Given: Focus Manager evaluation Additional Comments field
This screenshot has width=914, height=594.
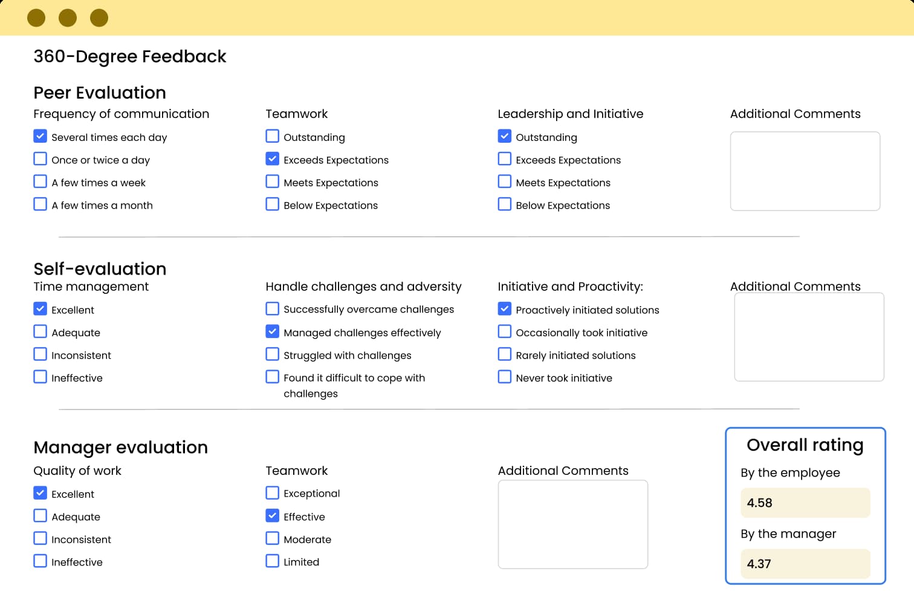Looking at the screenshot, I should click(x=572, y=524).
